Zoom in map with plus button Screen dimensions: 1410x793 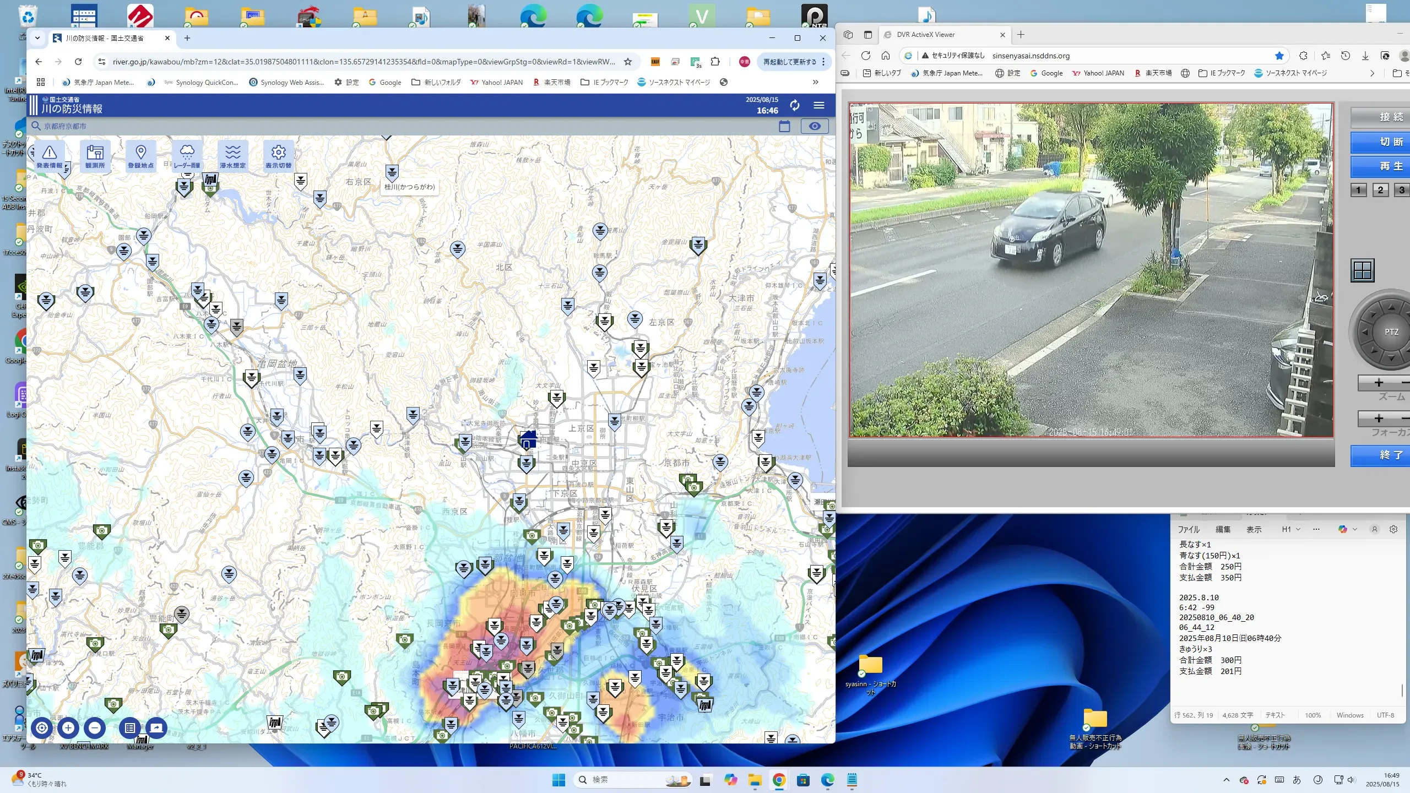click(x=68, y=727)
